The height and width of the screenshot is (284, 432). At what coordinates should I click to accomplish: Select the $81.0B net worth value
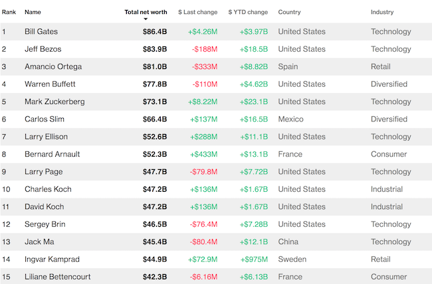[x=155, y=66]
